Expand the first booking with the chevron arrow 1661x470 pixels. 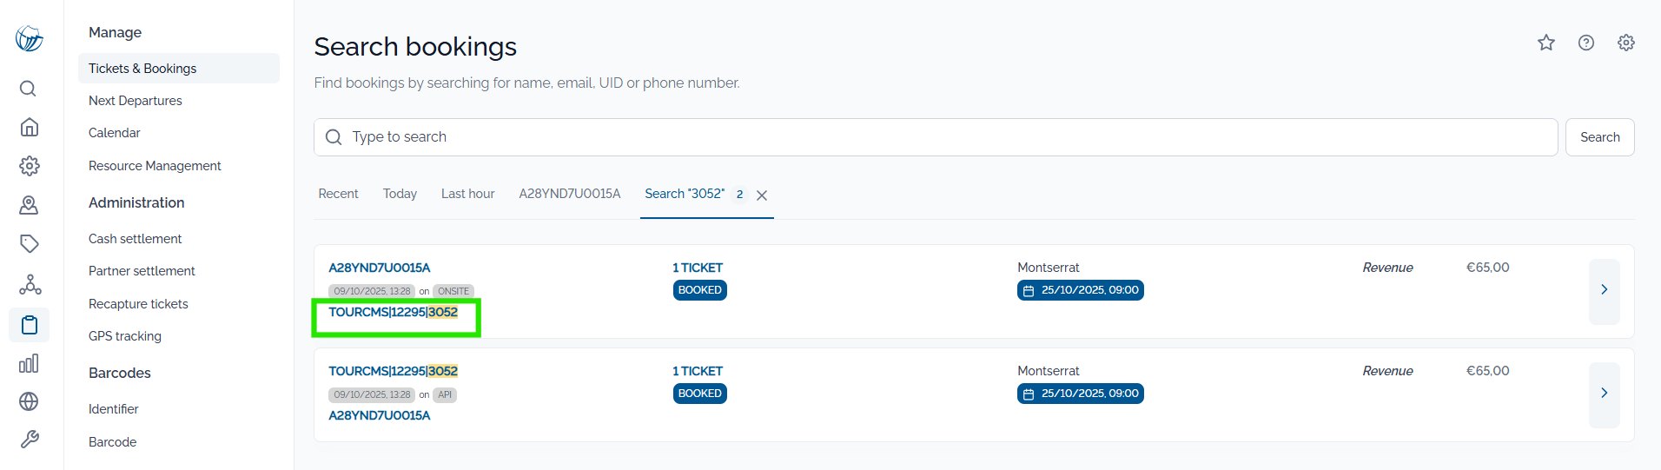(x=1605, y=290)
